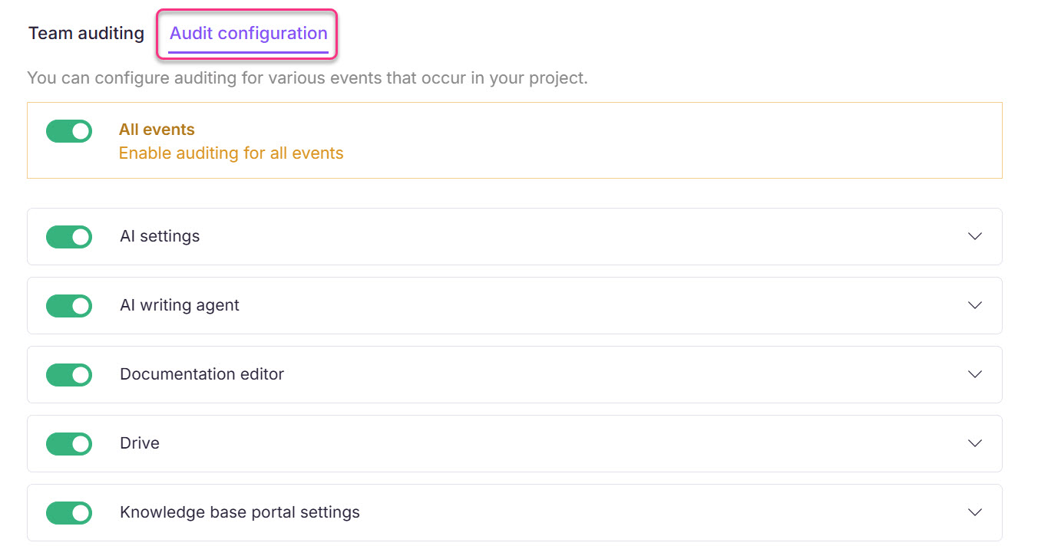The image size is (1038, 546).
Task: Select the Knowledge base portal settings row
Action: [x=240, y=512]
